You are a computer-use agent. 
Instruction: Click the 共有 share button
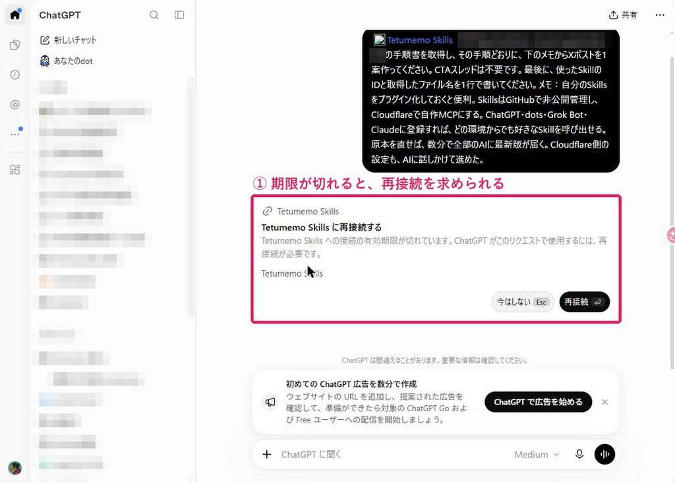(623, 15)
